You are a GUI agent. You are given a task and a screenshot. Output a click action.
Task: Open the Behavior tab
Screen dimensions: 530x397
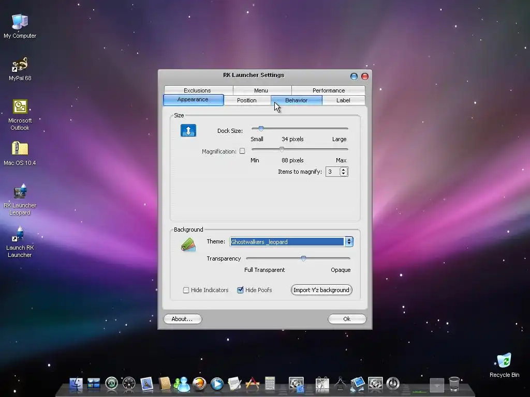(297, 100)
